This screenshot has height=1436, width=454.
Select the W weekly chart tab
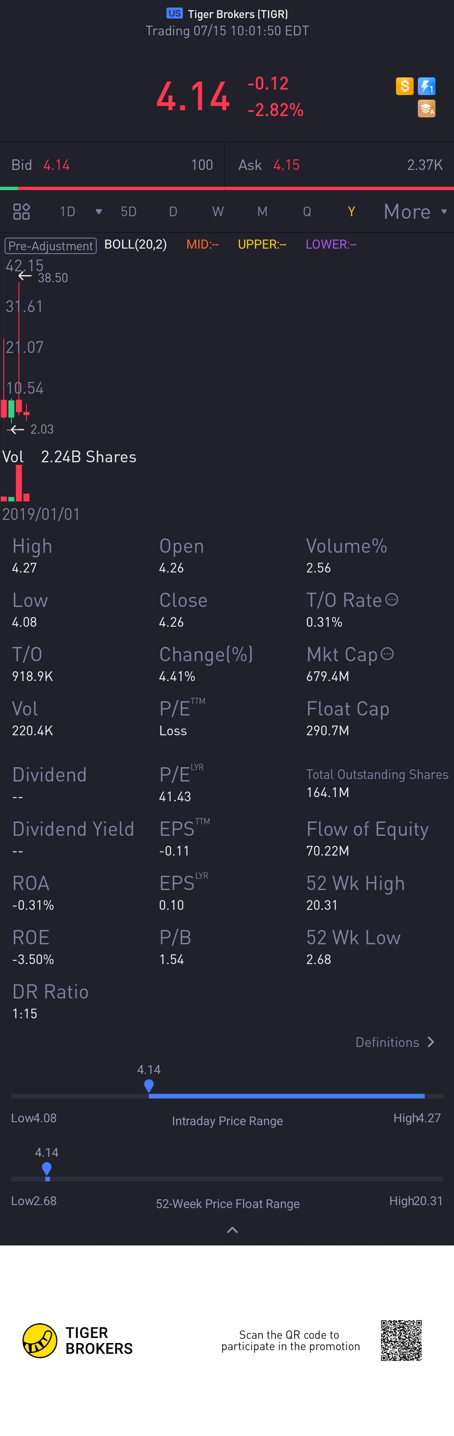218,211
